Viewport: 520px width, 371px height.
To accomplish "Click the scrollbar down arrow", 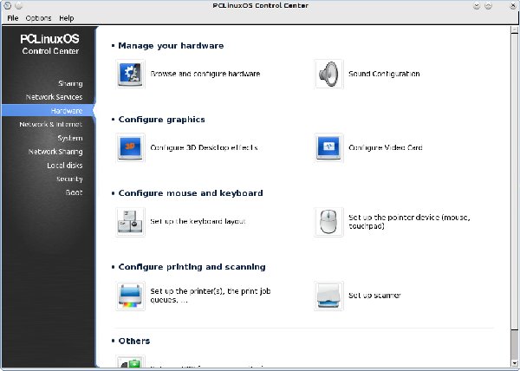I will tap(514, 363).
